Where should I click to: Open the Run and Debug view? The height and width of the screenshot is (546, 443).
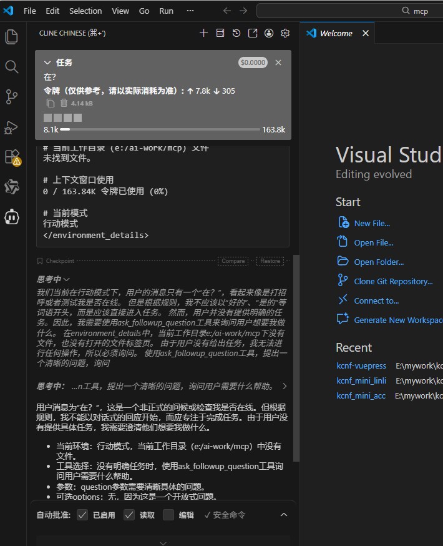(12, 127)
